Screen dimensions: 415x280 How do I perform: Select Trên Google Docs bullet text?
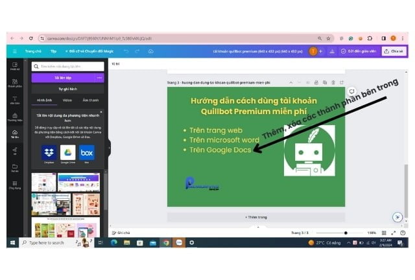point(220,150)
